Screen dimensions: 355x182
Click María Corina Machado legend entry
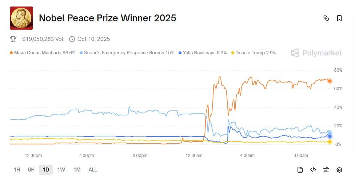tap(43, 53)
